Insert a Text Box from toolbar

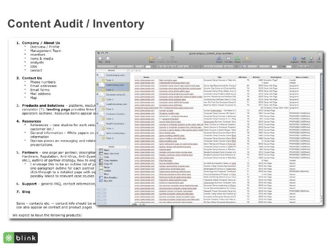228,59
